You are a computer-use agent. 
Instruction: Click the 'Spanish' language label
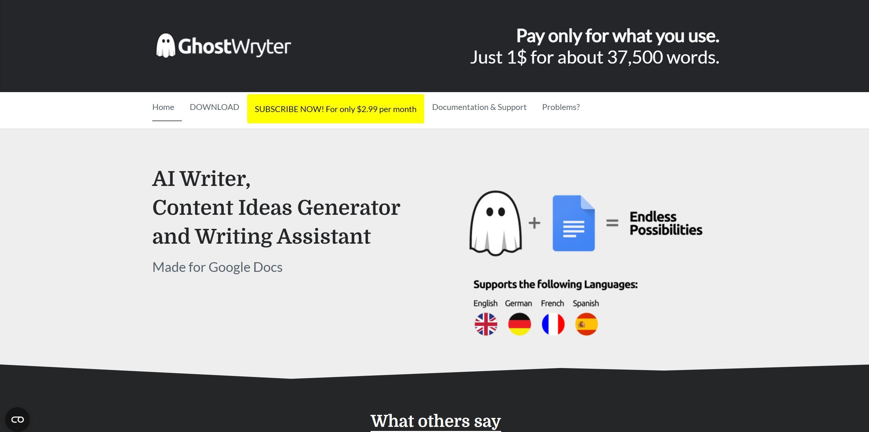[x=586, y=303]
